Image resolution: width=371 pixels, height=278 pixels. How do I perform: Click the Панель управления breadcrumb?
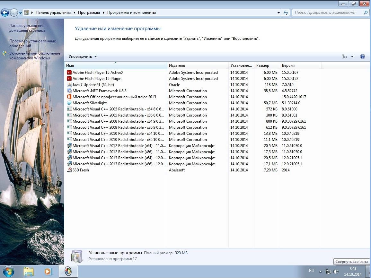[53, 13]
